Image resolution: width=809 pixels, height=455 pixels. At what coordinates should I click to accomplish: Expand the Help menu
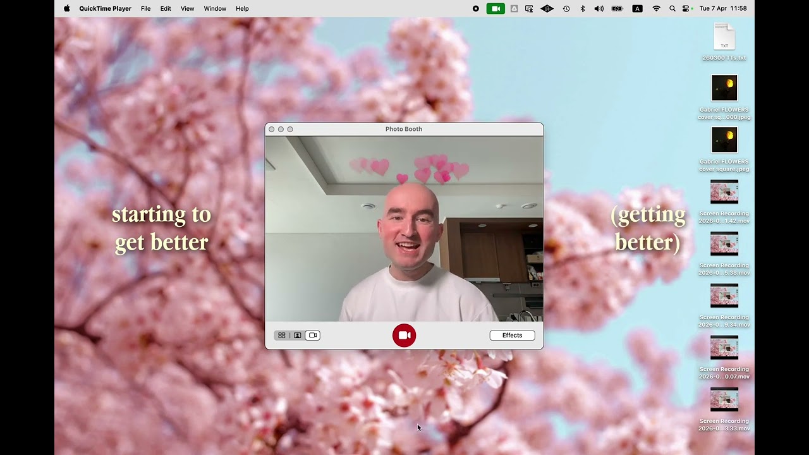coord(242,9)
